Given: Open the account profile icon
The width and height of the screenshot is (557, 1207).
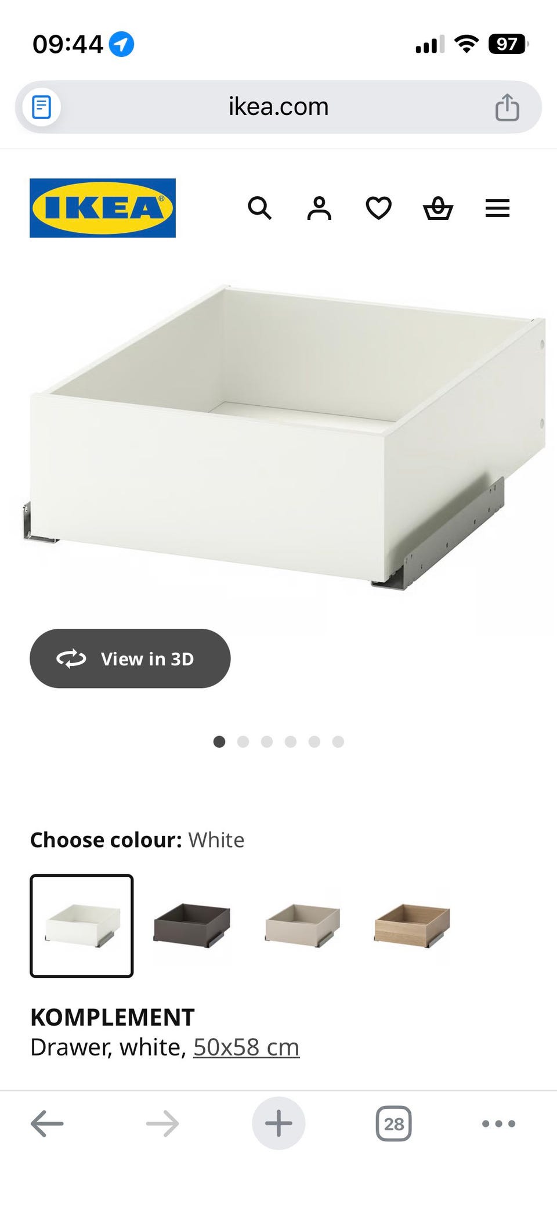Looking at the screenshot, I should point(319,208).
